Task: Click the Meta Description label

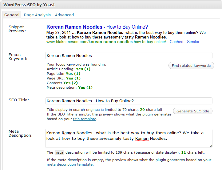Action: click(20, 133)
